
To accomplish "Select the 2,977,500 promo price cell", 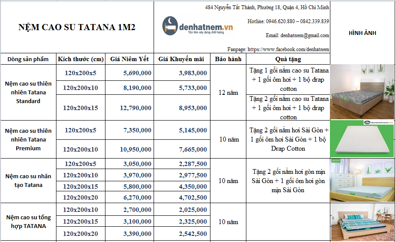I will 182,175.
